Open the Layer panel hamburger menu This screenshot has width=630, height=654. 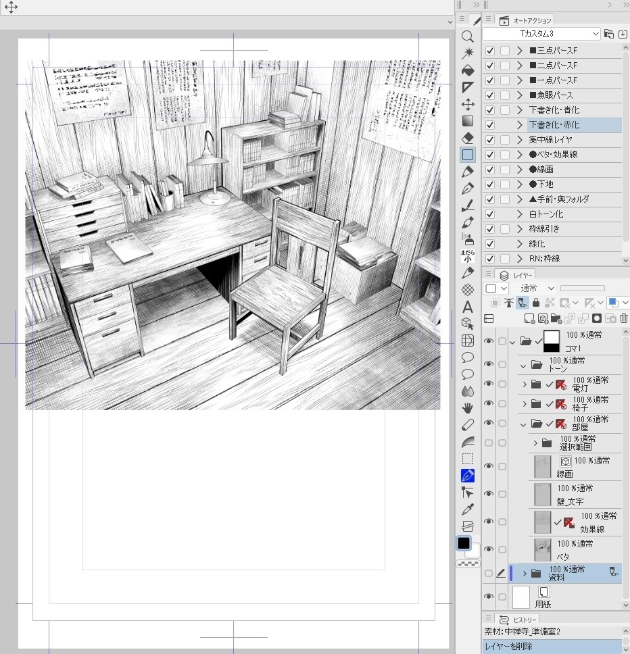(x=488, y=274)
